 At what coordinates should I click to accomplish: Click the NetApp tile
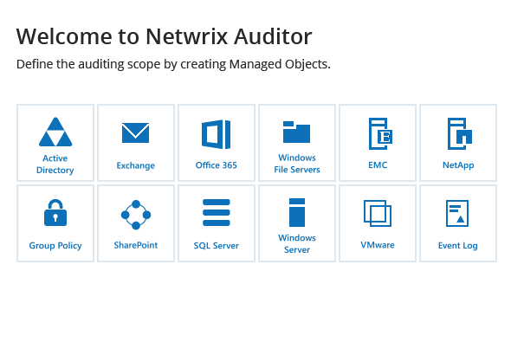pyautogui.click(x=458, y=143)
